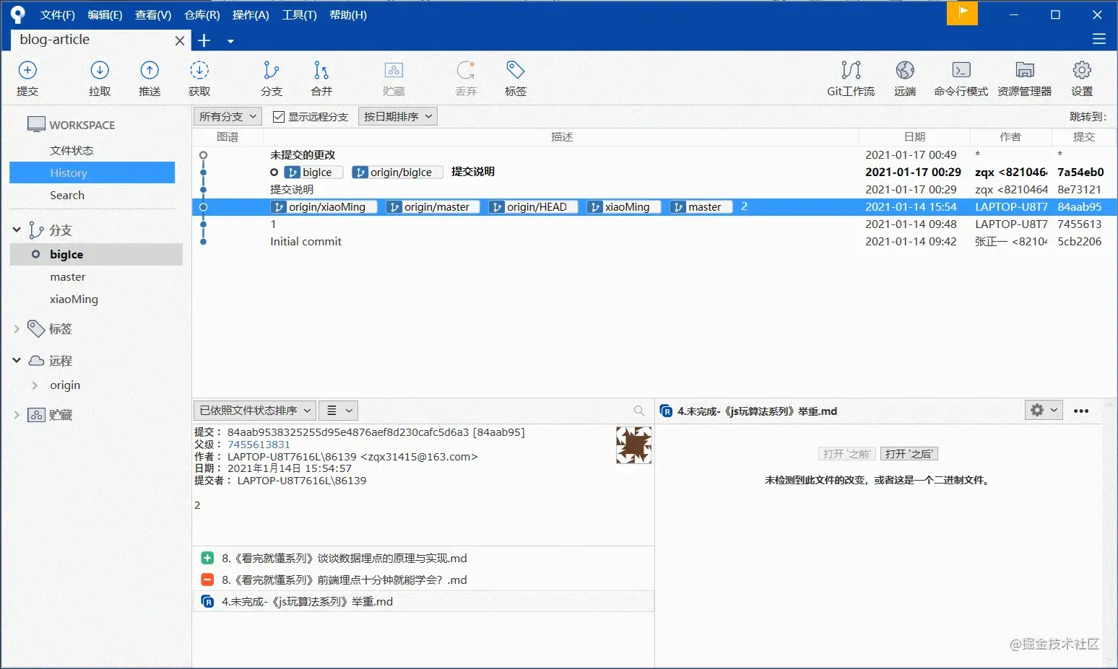
Task: Expand the 标签 section in sidebar
Action: tap(17, 328)
